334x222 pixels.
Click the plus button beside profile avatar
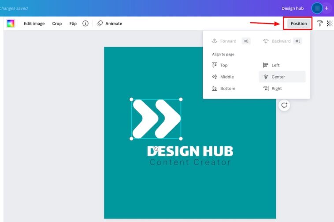click(x=327, y=8)
